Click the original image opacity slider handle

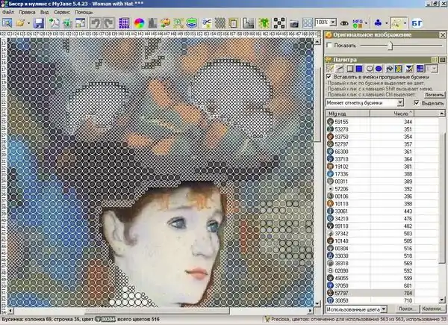click(x=391, y=46)
